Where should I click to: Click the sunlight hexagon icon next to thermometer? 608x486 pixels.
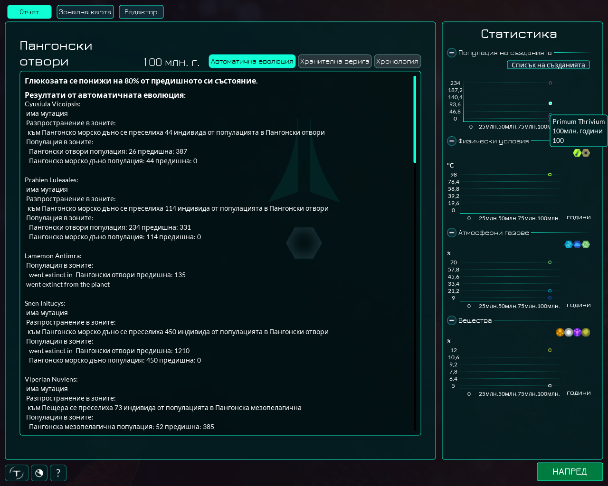pyautogui.click(x=586, y=153)
